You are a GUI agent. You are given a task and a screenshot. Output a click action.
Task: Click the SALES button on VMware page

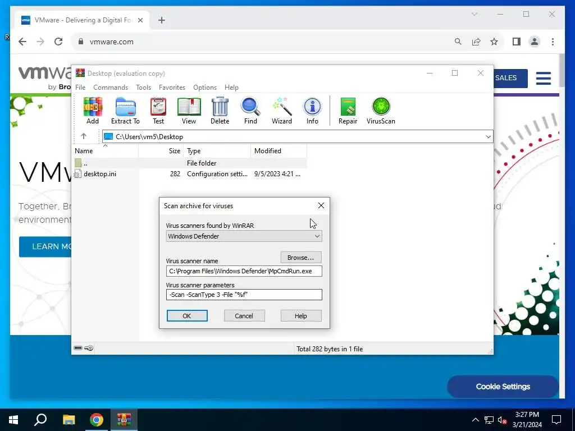pyautogui.click(x=510, y=78)
